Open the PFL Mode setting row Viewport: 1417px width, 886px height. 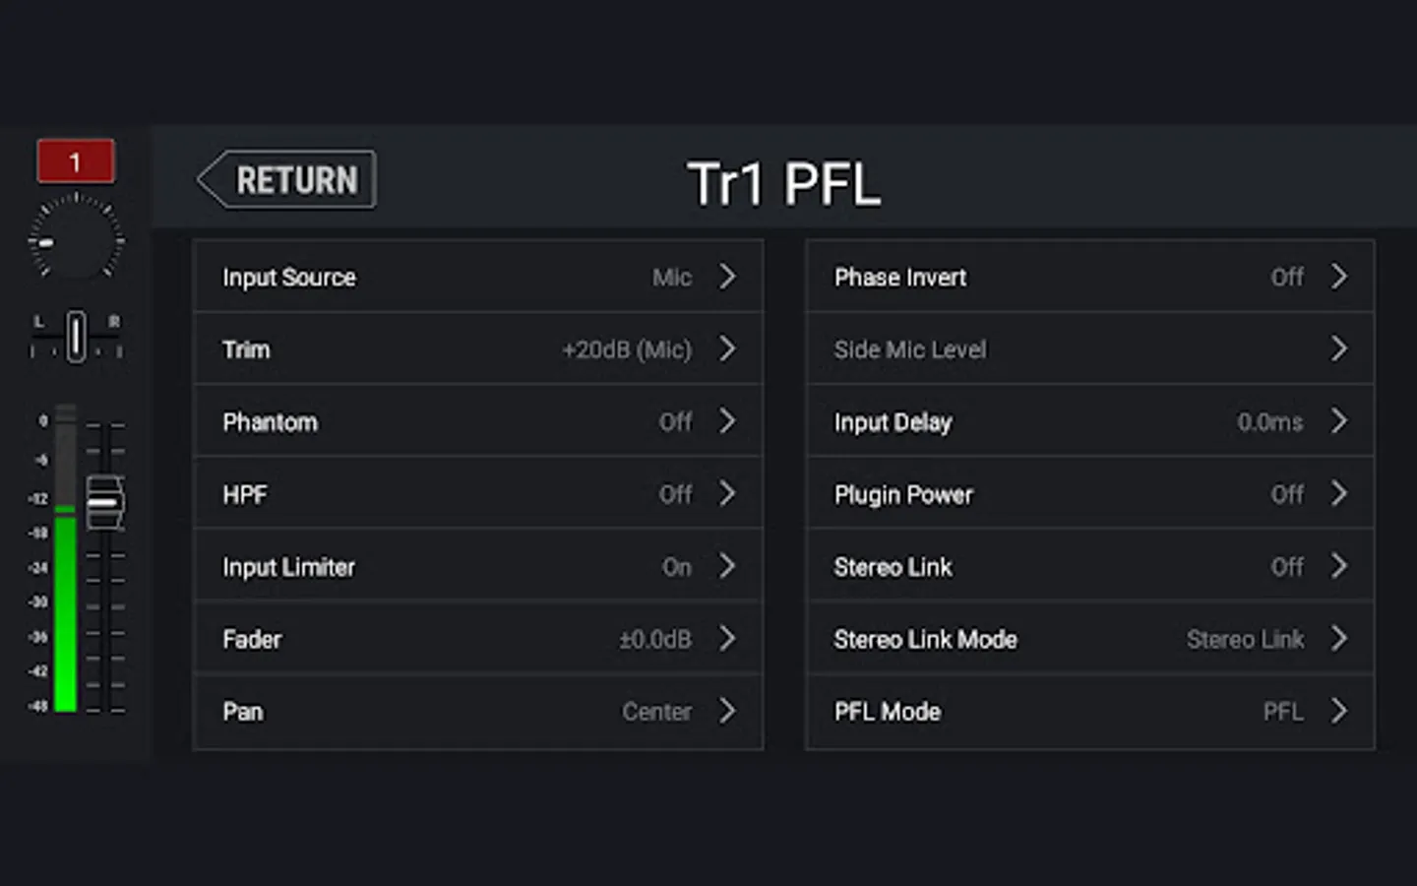point(1089,712)
